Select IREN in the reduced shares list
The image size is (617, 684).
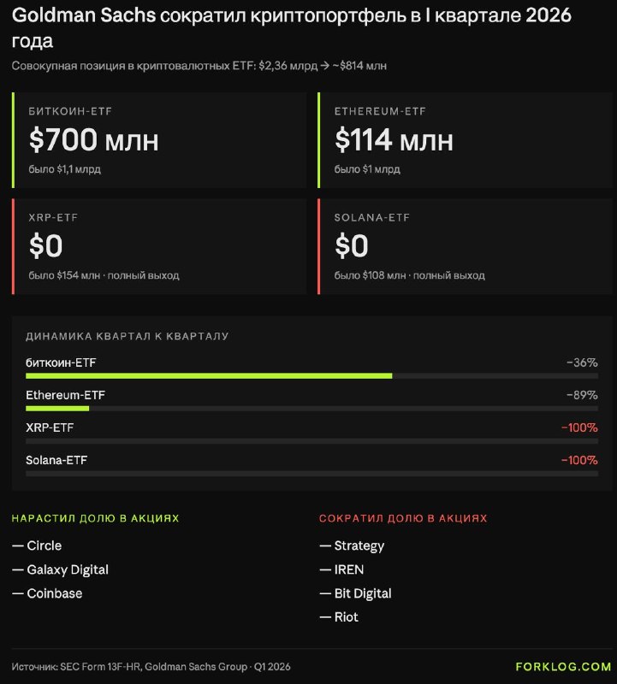coord(349,569)
